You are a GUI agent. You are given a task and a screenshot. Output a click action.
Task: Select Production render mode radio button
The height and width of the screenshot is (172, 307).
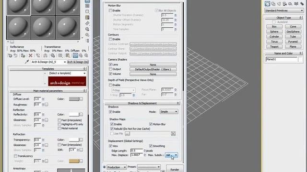tap(105, 167)
